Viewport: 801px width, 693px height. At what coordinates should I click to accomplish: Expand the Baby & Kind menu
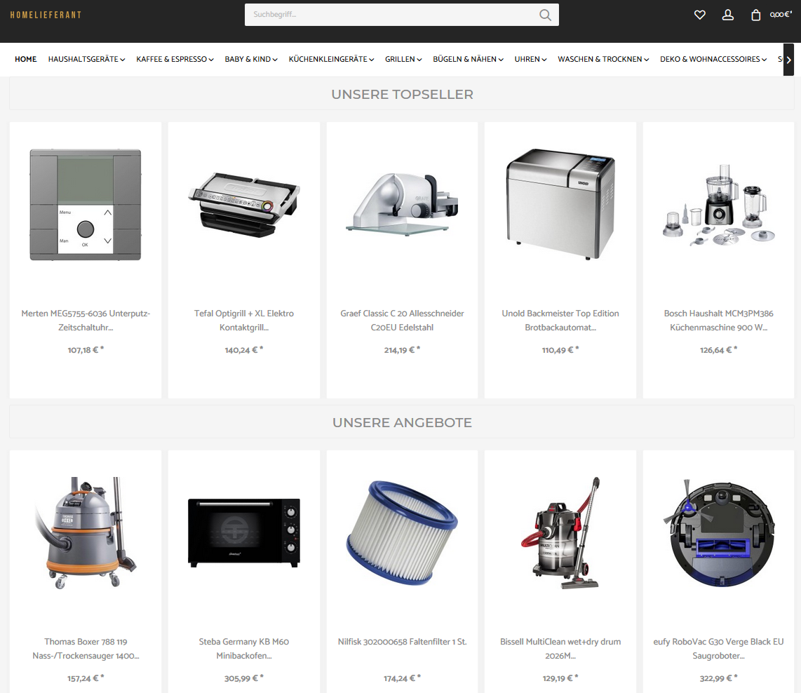251,59
